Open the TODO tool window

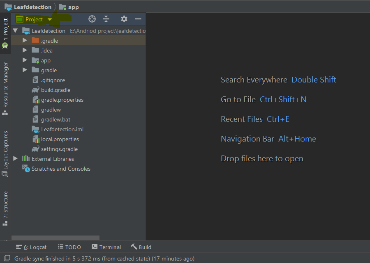pos(69,247)
